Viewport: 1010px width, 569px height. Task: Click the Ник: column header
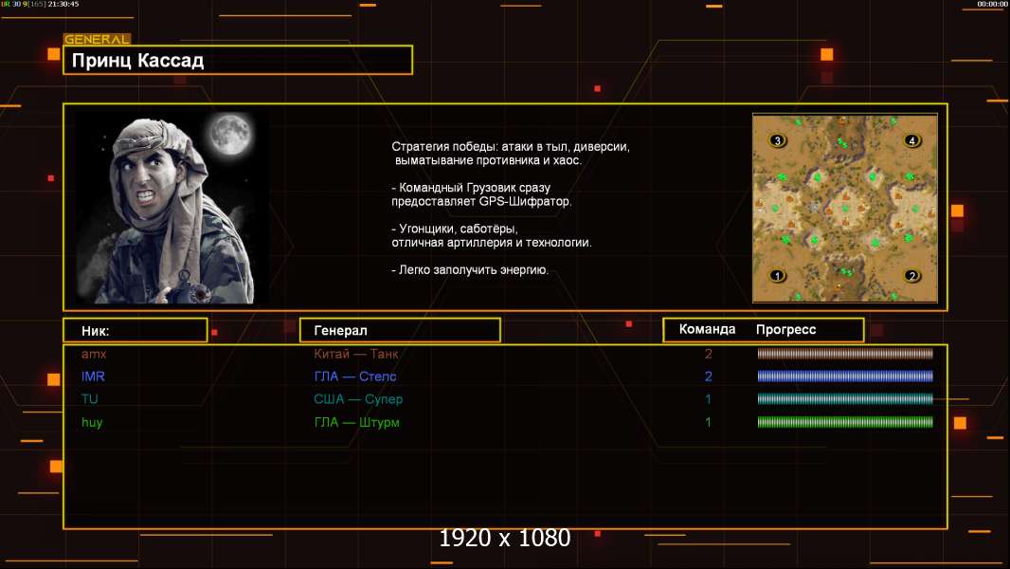coord(135,330)
